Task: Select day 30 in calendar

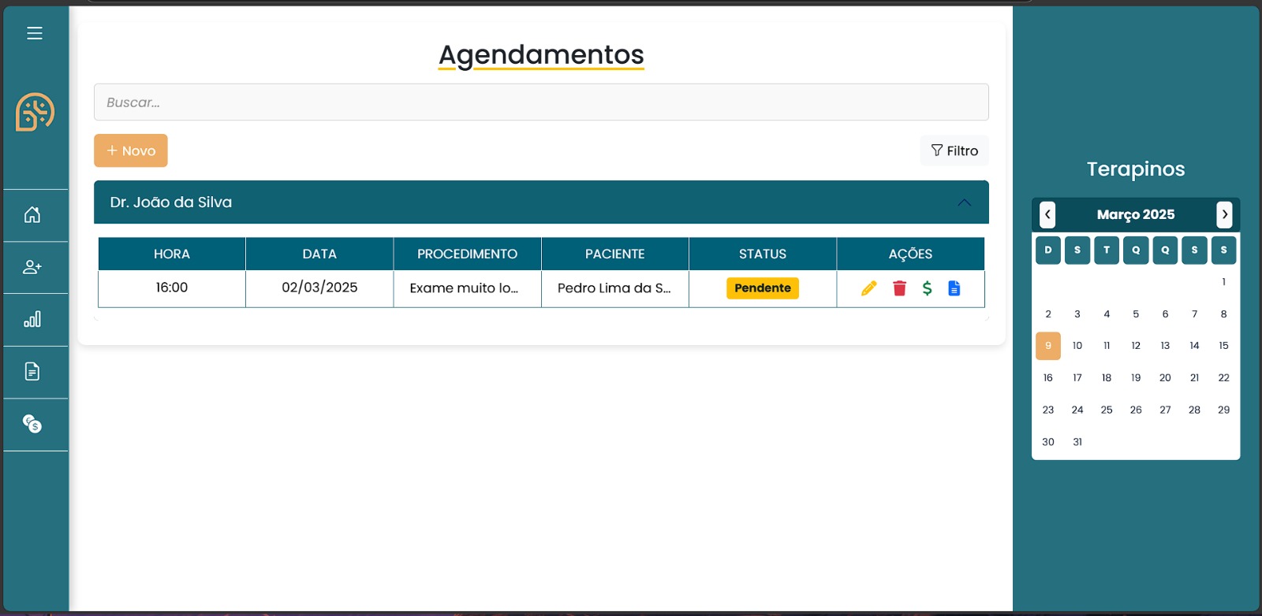Action: pyautogui.click(x=1048, y=442)
